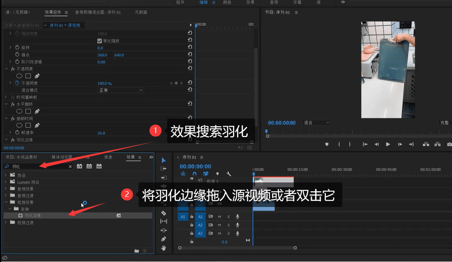The height and width of the screenshot is (262, 452).
Task: Clear the 羽化 search text
Action: pos(70,167)
